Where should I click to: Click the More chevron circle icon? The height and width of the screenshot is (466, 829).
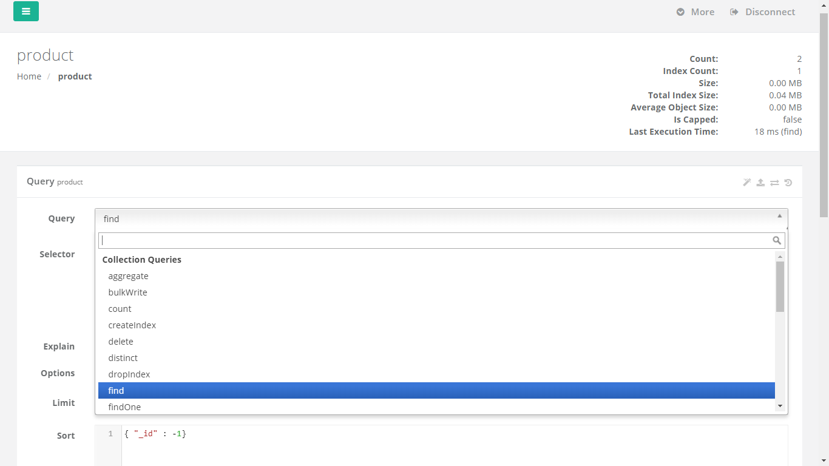[x=681, y=12]
